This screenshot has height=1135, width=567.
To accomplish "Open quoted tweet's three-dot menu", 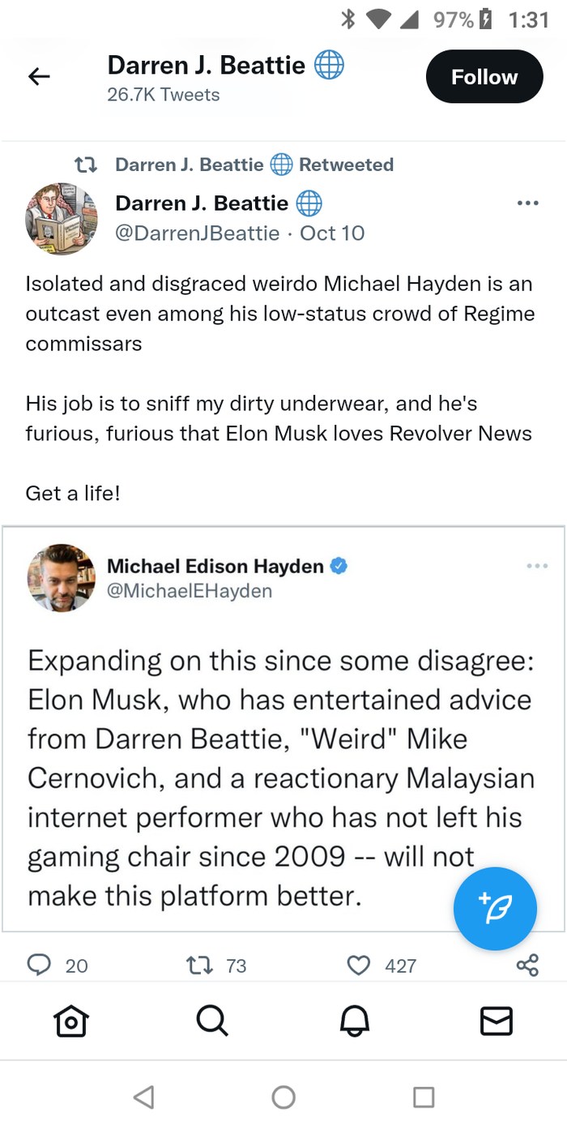I will point(536,566).
